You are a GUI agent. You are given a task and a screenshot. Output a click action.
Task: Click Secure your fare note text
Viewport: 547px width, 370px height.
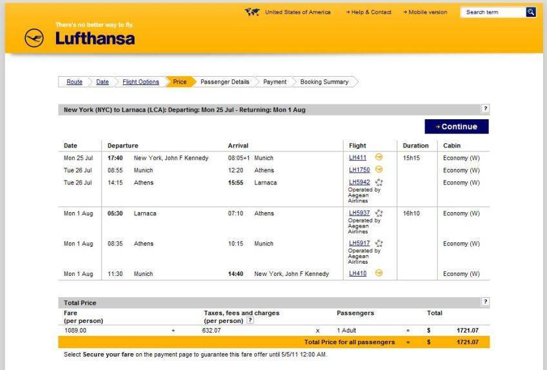(x=195, y=355)
